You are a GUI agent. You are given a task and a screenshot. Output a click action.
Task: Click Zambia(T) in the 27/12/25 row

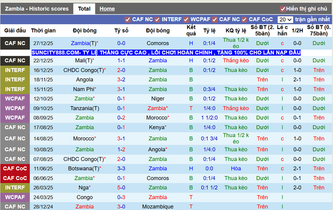85,43
